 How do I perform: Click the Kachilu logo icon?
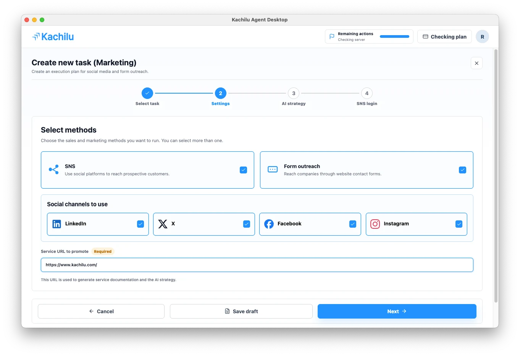[36, 37]
